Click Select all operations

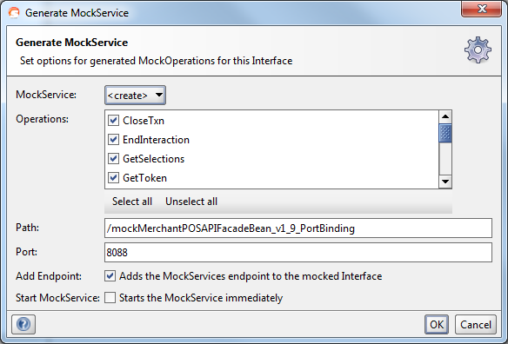click(x=132, y=202)
